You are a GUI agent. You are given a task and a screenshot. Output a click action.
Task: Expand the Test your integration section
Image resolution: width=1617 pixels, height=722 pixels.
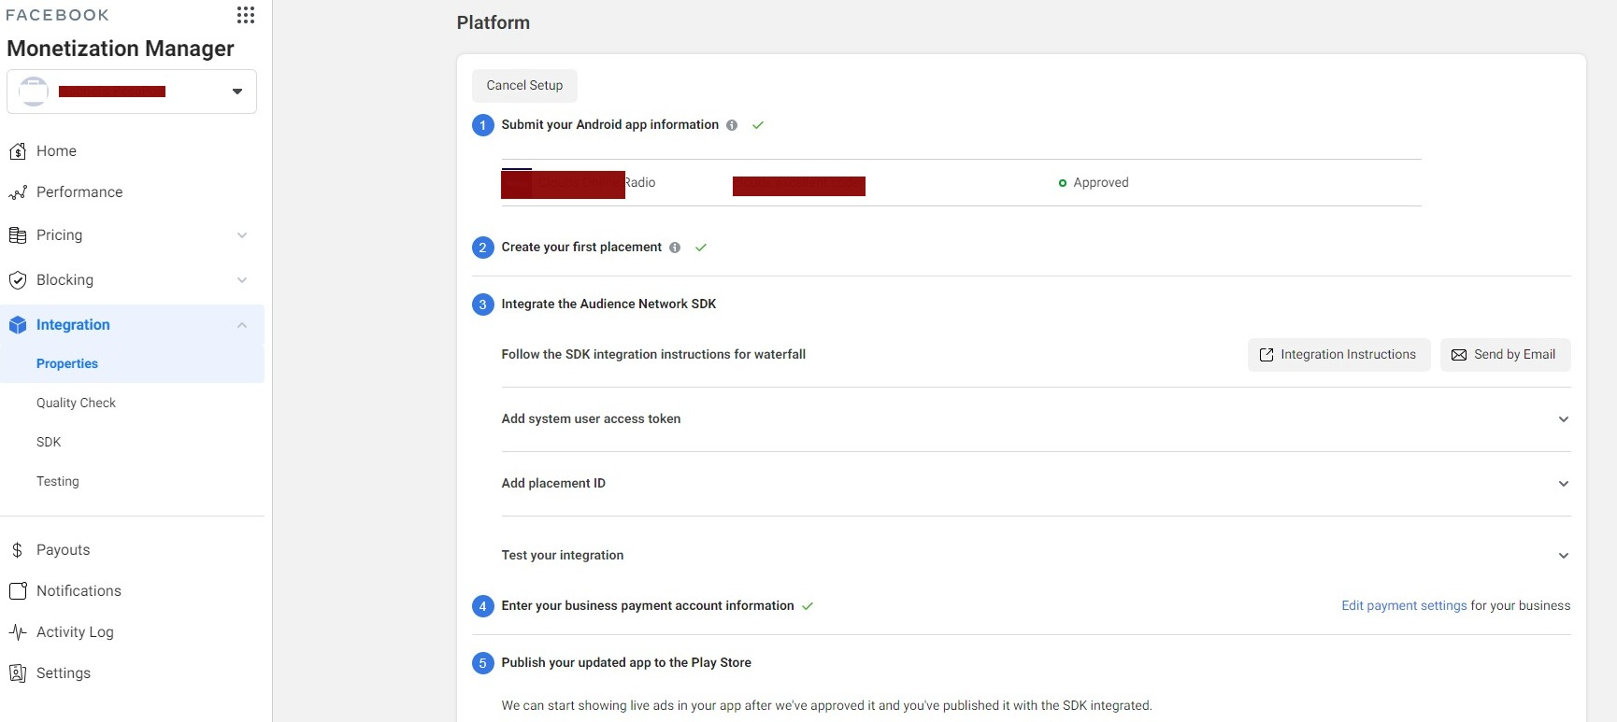pos(1563,556)
